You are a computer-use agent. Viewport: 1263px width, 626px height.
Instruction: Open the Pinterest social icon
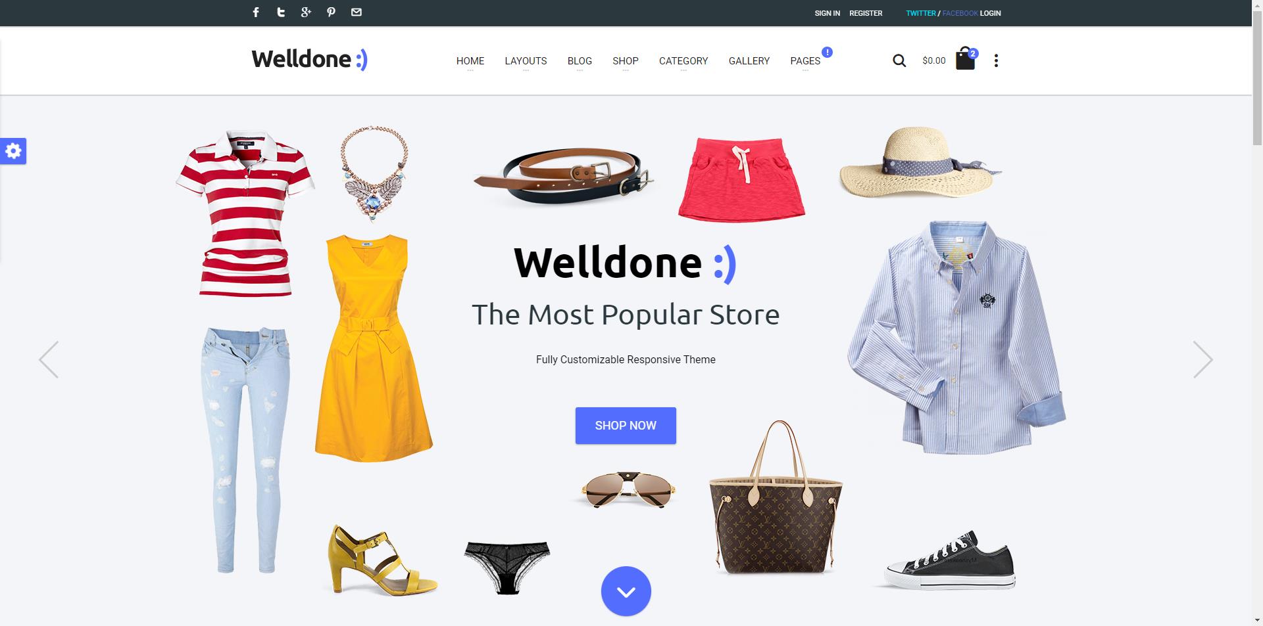[x=331, y=12]
